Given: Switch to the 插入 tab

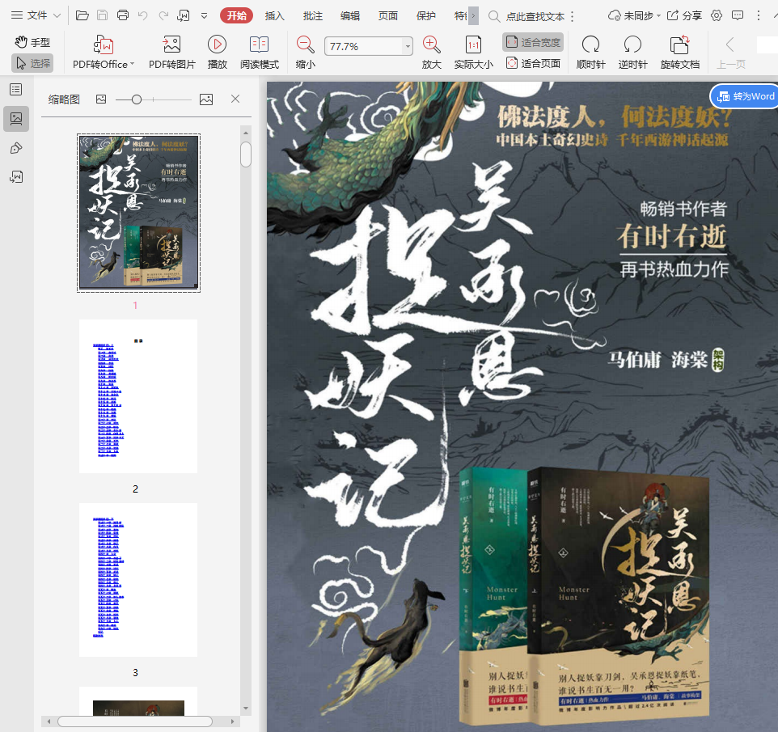Looking at the screenshot, I should pos(275,15).
